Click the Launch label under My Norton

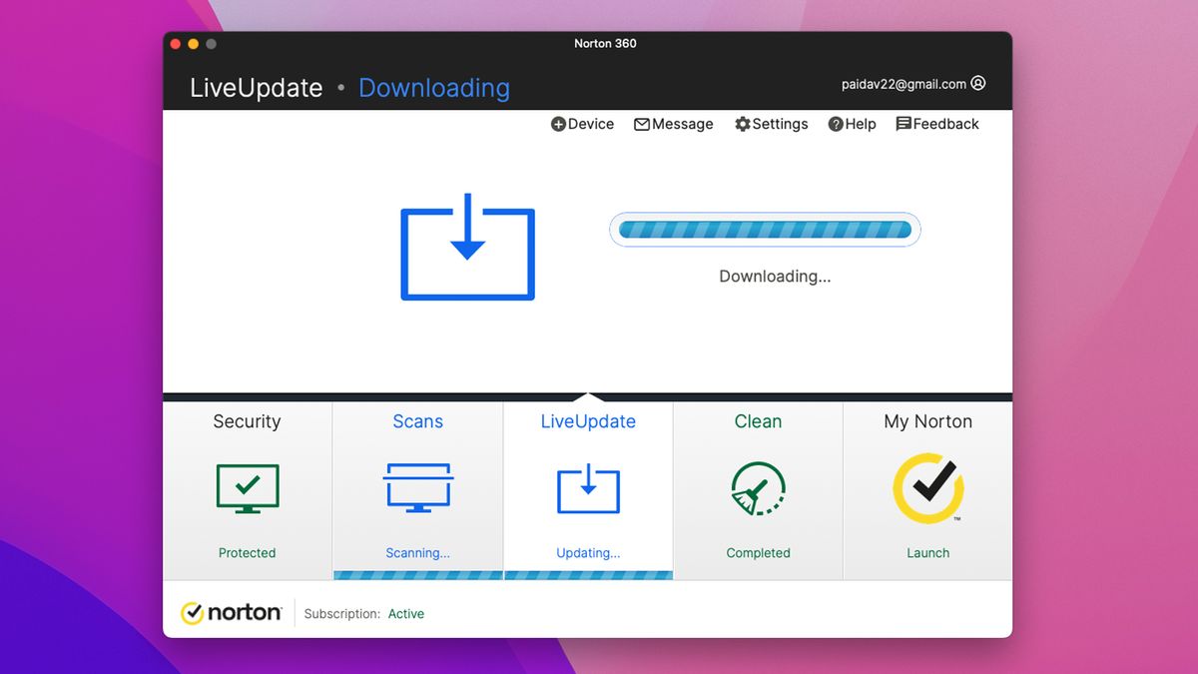[x=927, y=552]
